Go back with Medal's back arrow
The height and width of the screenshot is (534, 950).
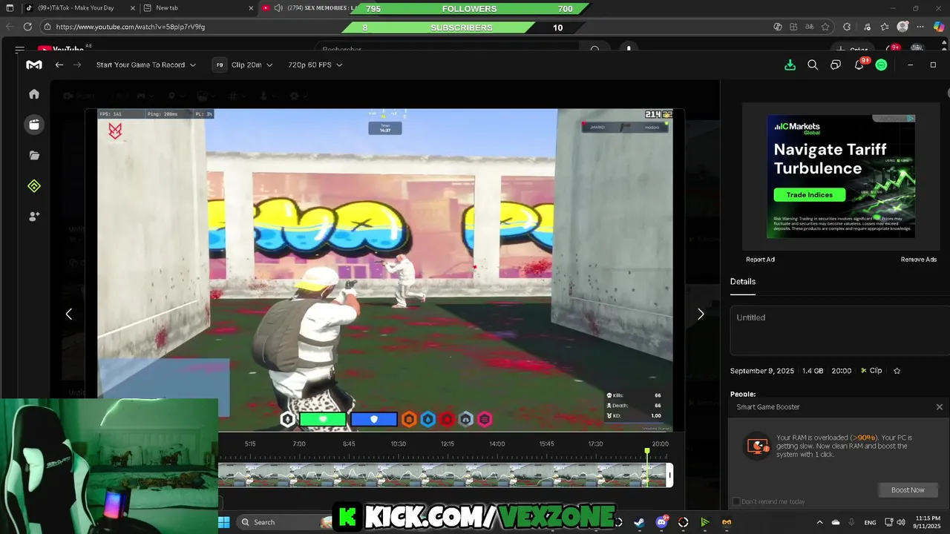click(x=59, y=65)
